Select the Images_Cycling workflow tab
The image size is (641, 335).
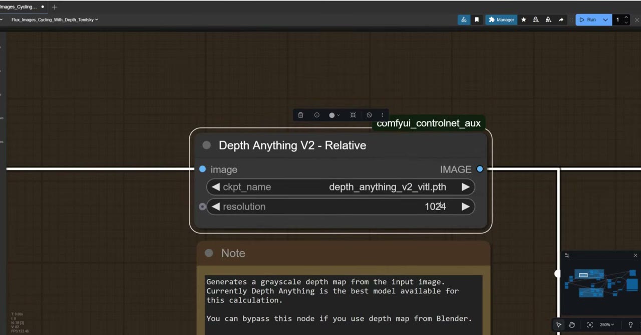tap(18, 7)
